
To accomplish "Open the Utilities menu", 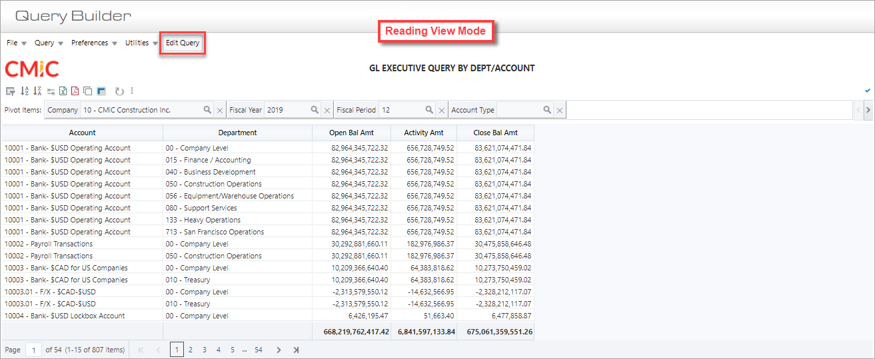I will click(x=141, y=43).
